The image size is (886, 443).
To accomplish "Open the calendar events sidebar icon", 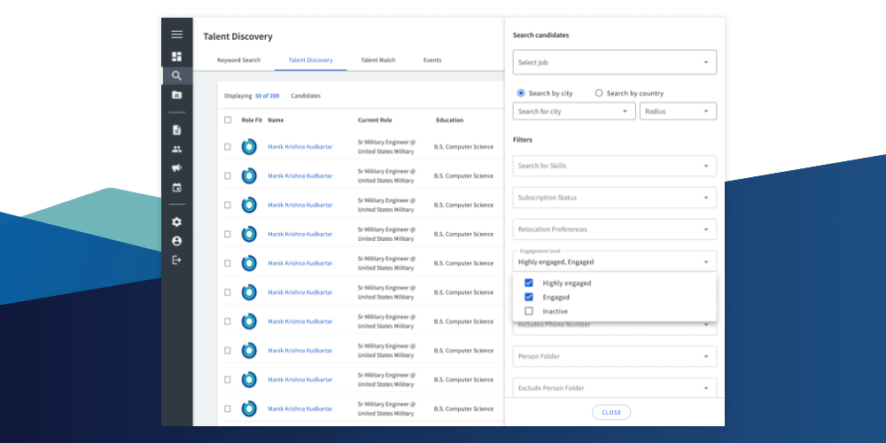I will [176, 188].
